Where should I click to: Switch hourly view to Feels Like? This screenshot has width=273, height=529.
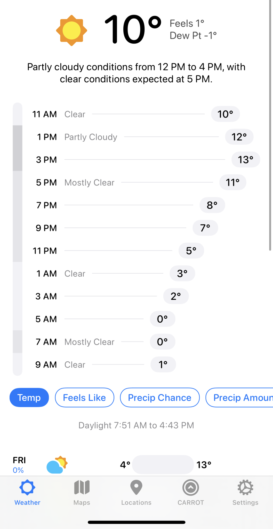pyautogui.click(x=84, y=398)
